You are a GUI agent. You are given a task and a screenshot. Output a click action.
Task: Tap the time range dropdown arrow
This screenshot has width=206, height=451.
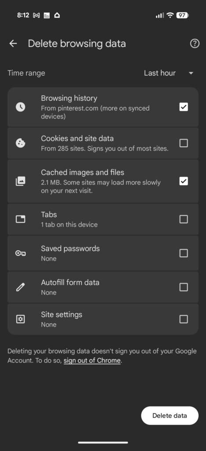191,74
